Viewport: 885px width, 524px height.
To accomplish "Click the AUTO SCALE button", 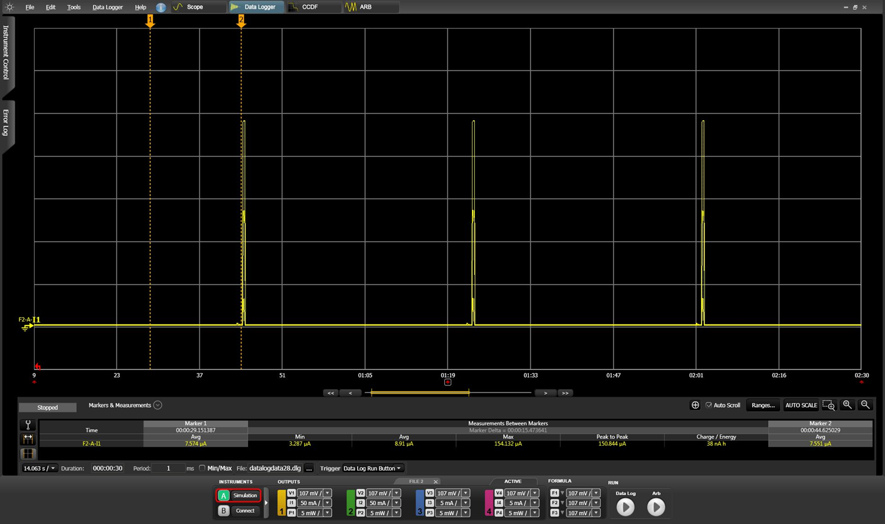I will click(801, 405).
